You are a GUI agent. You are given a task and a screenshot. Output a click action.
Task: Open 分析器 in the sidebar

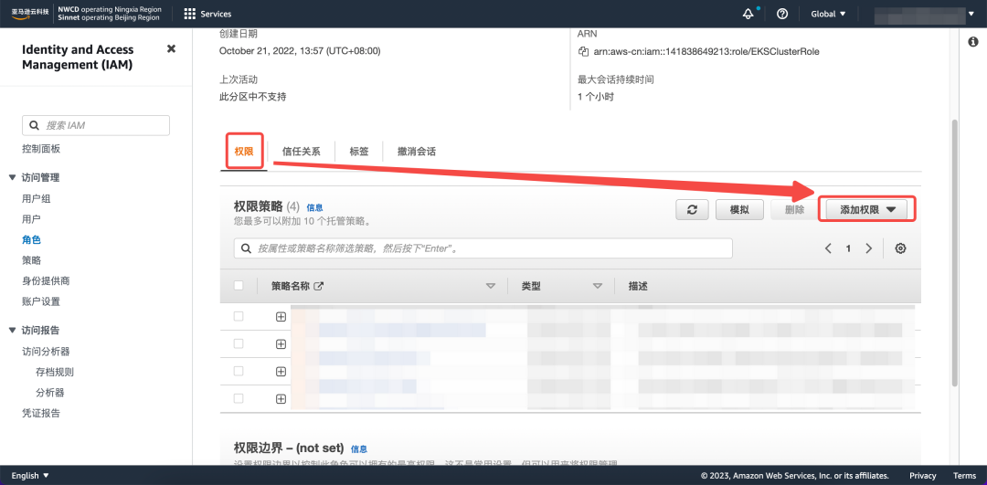click(x=50, y=393)
